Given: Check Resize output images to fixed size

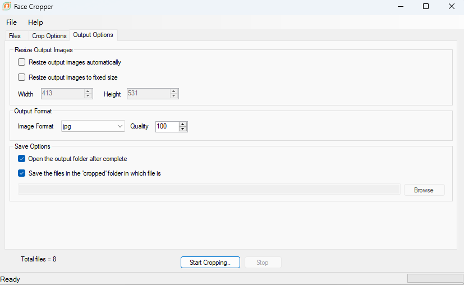Looking at the screenshot, I should pos(22,77).
